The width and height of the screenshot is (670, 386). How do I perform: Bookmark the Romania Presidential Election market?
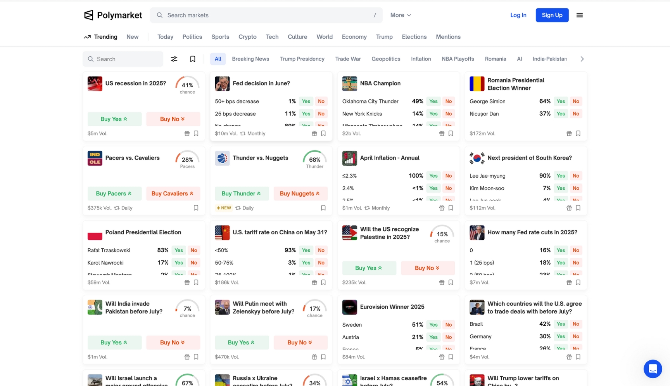tap(578, 133)
